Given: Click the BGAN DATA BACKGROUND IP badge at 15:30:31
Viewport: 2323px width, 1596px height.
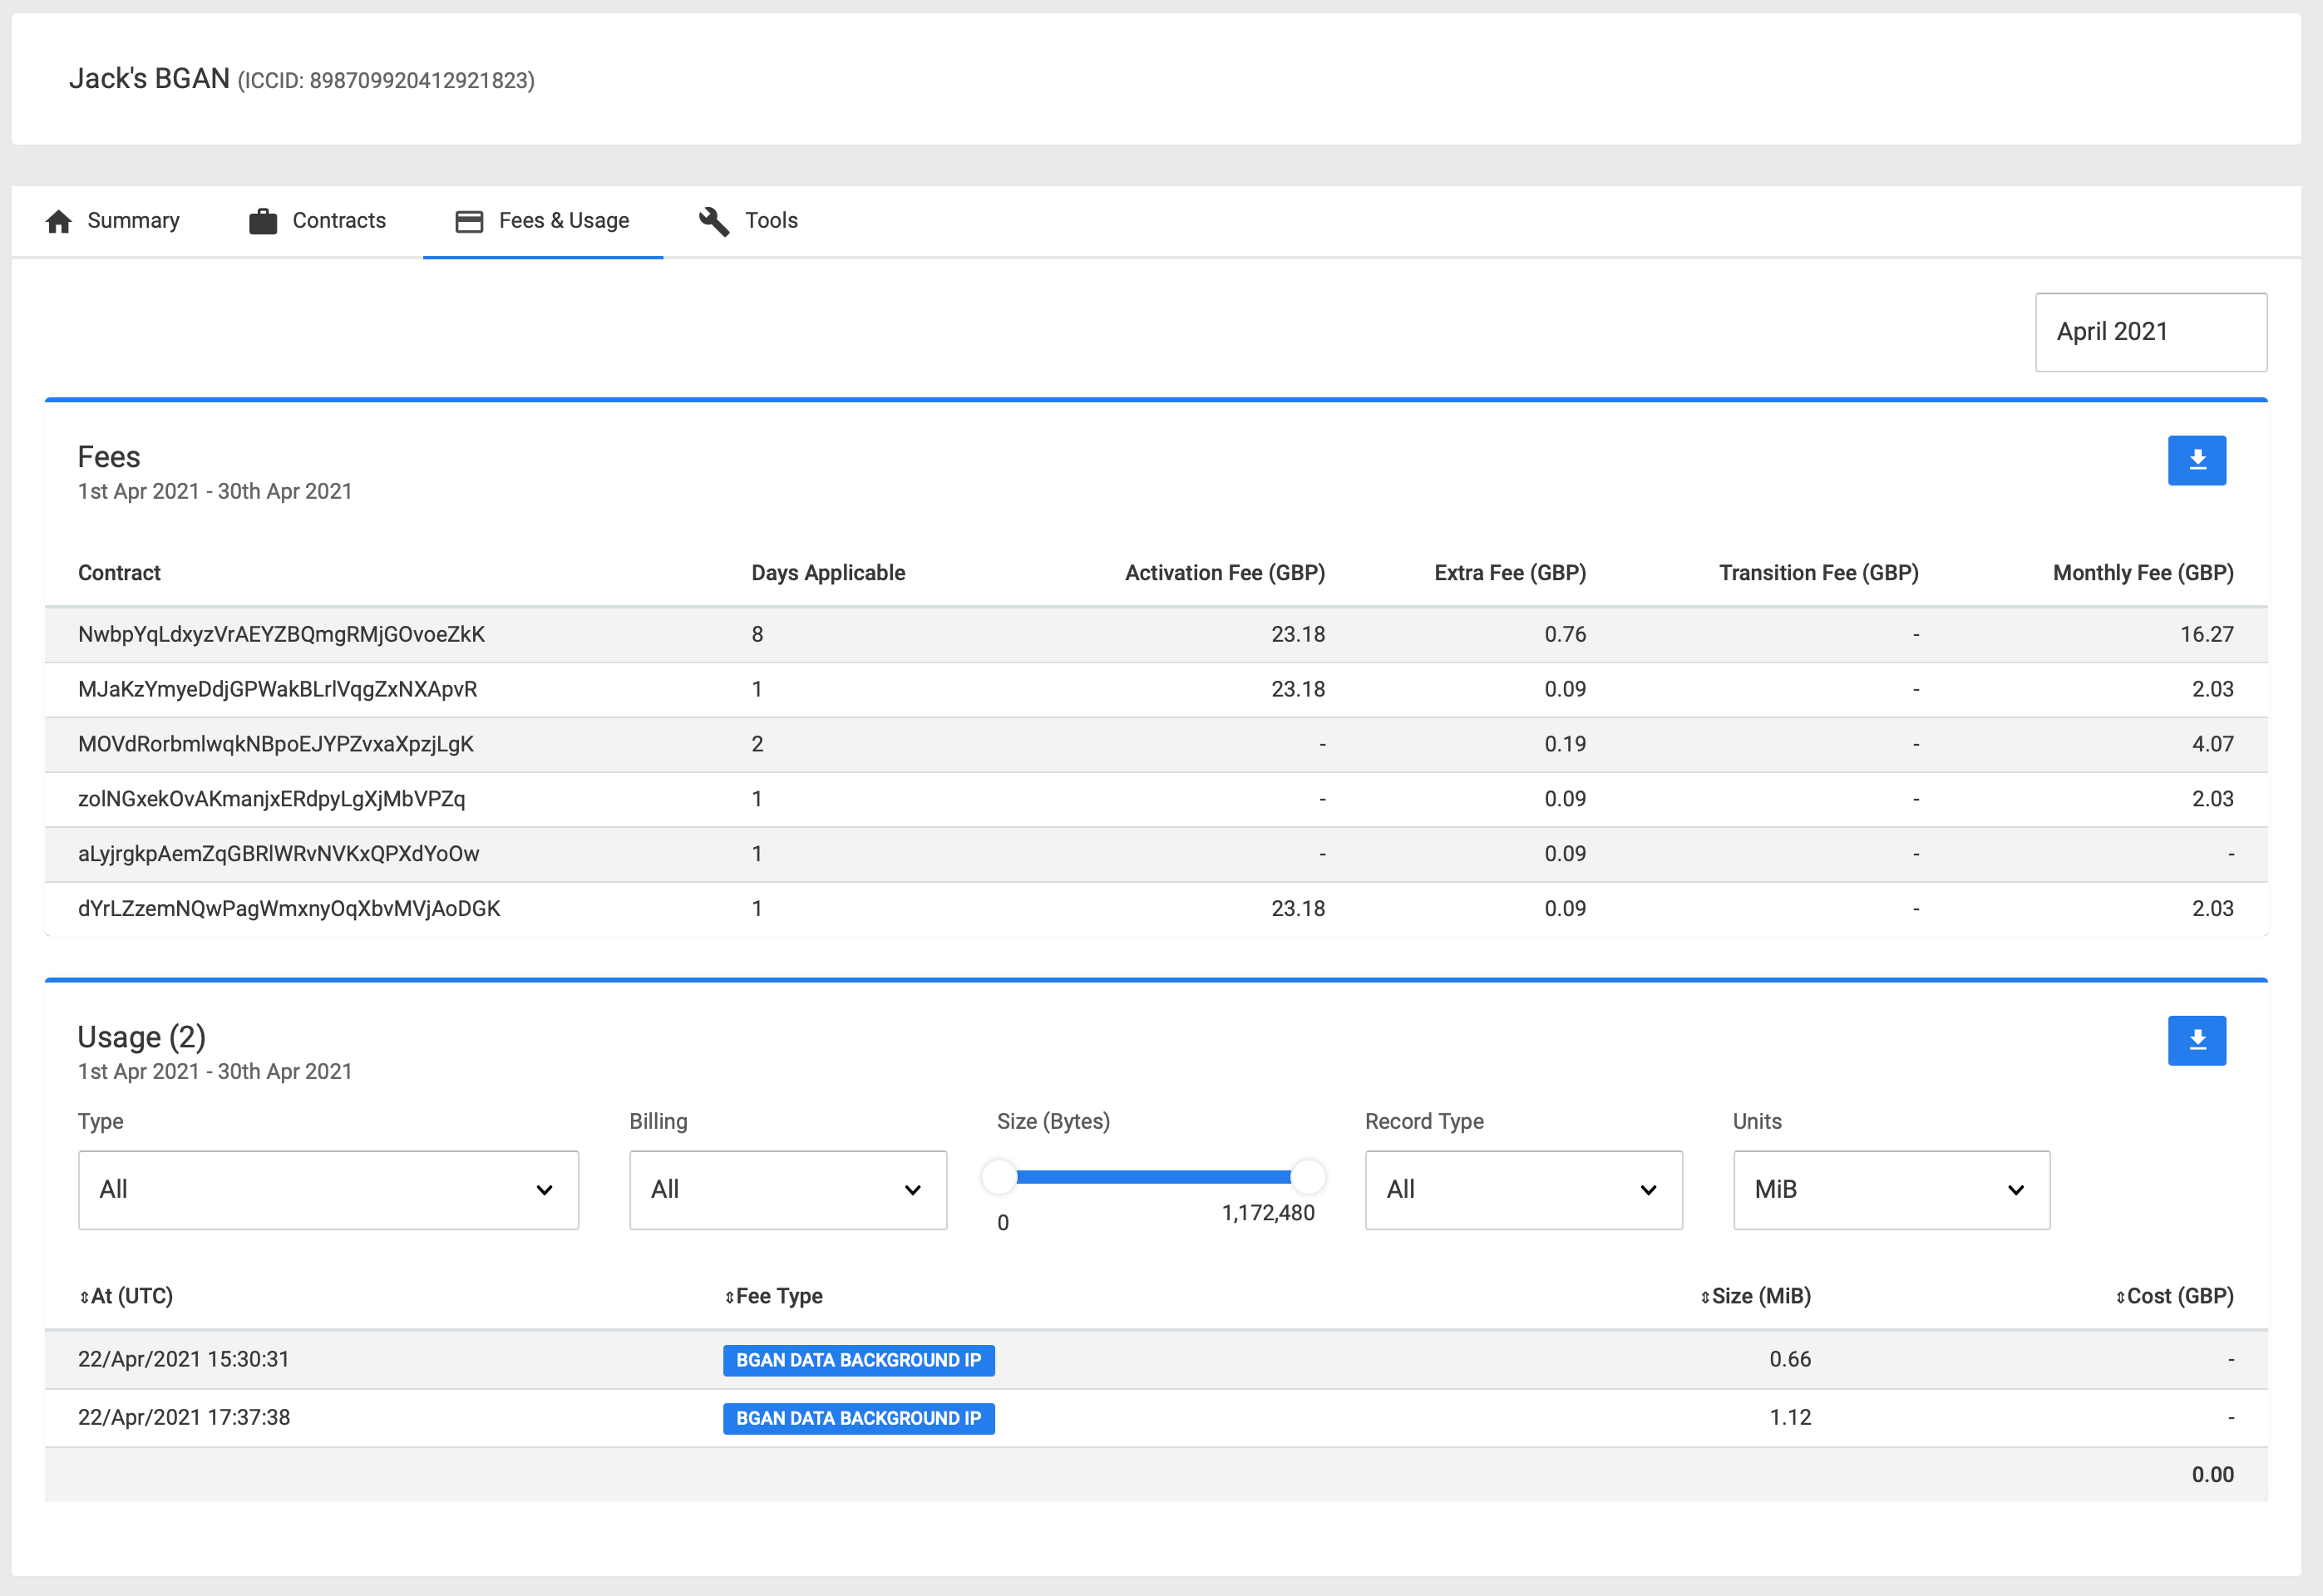Looking at the screenshot, I should (x=858, y=1360).
